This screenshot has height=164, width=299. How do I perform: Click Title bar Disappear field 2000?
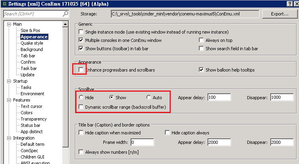click(x=282, y=142)
